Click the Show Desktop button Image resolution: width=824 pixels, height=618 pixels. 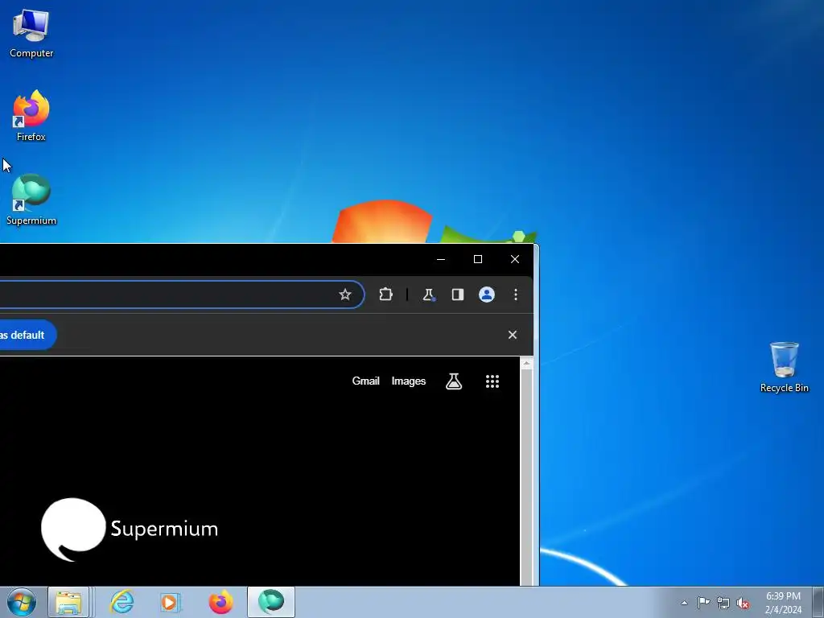pyautogui.click(x=818, y=603)
